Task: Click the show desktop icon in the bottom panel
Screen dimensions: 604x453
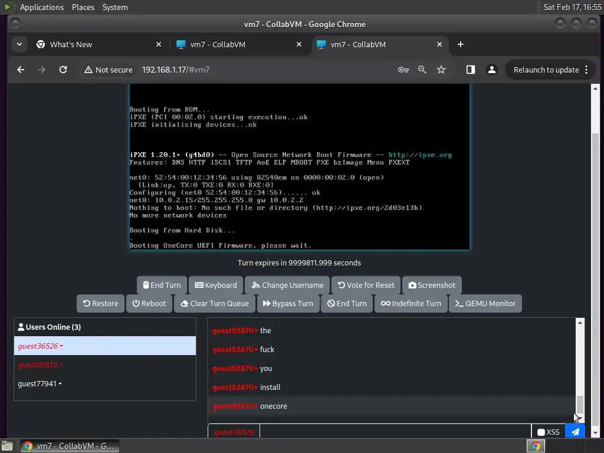Action: 7,446
